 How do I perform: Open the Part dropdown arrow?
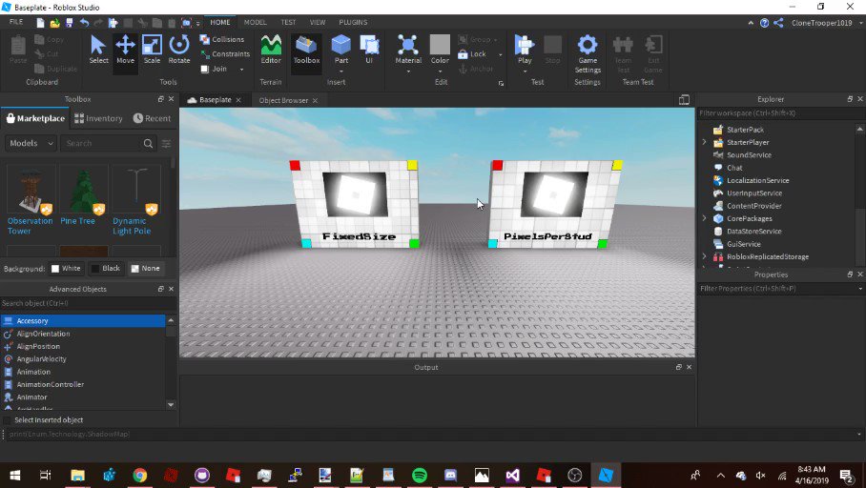point(340,71)
